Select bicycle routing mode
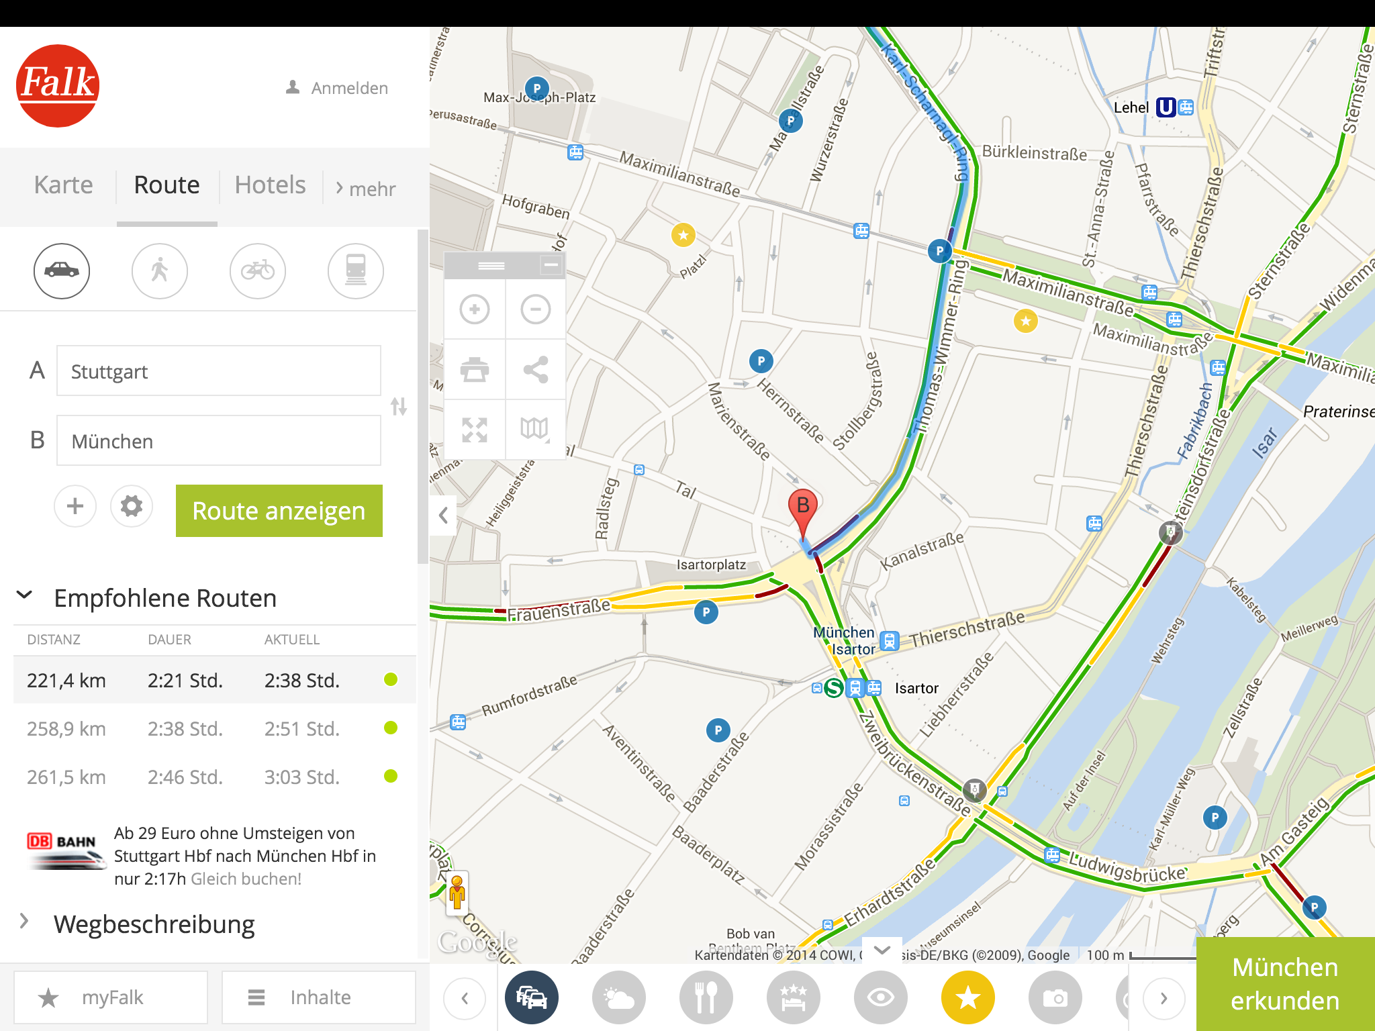Screen dimensions: 1375x1031 257,271
